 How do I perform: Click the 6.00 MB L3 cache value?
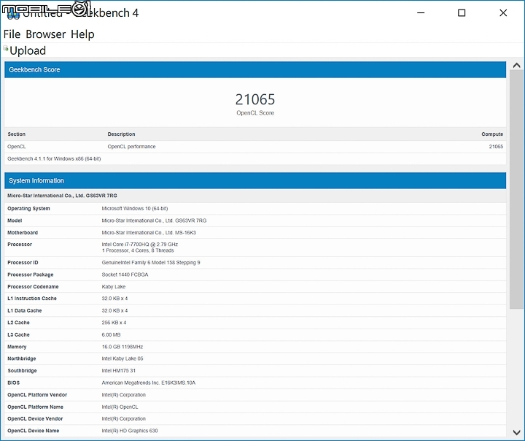coord(111,334)
